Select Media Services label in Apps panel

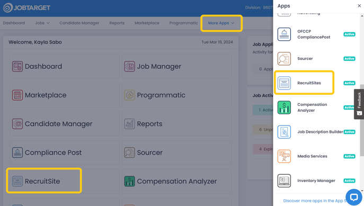point(312,156)
